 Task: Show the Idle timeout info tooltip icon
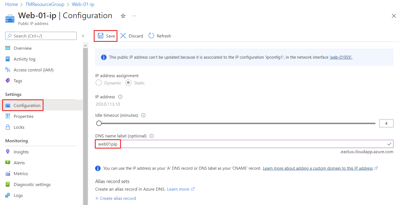tap(143, 115)
